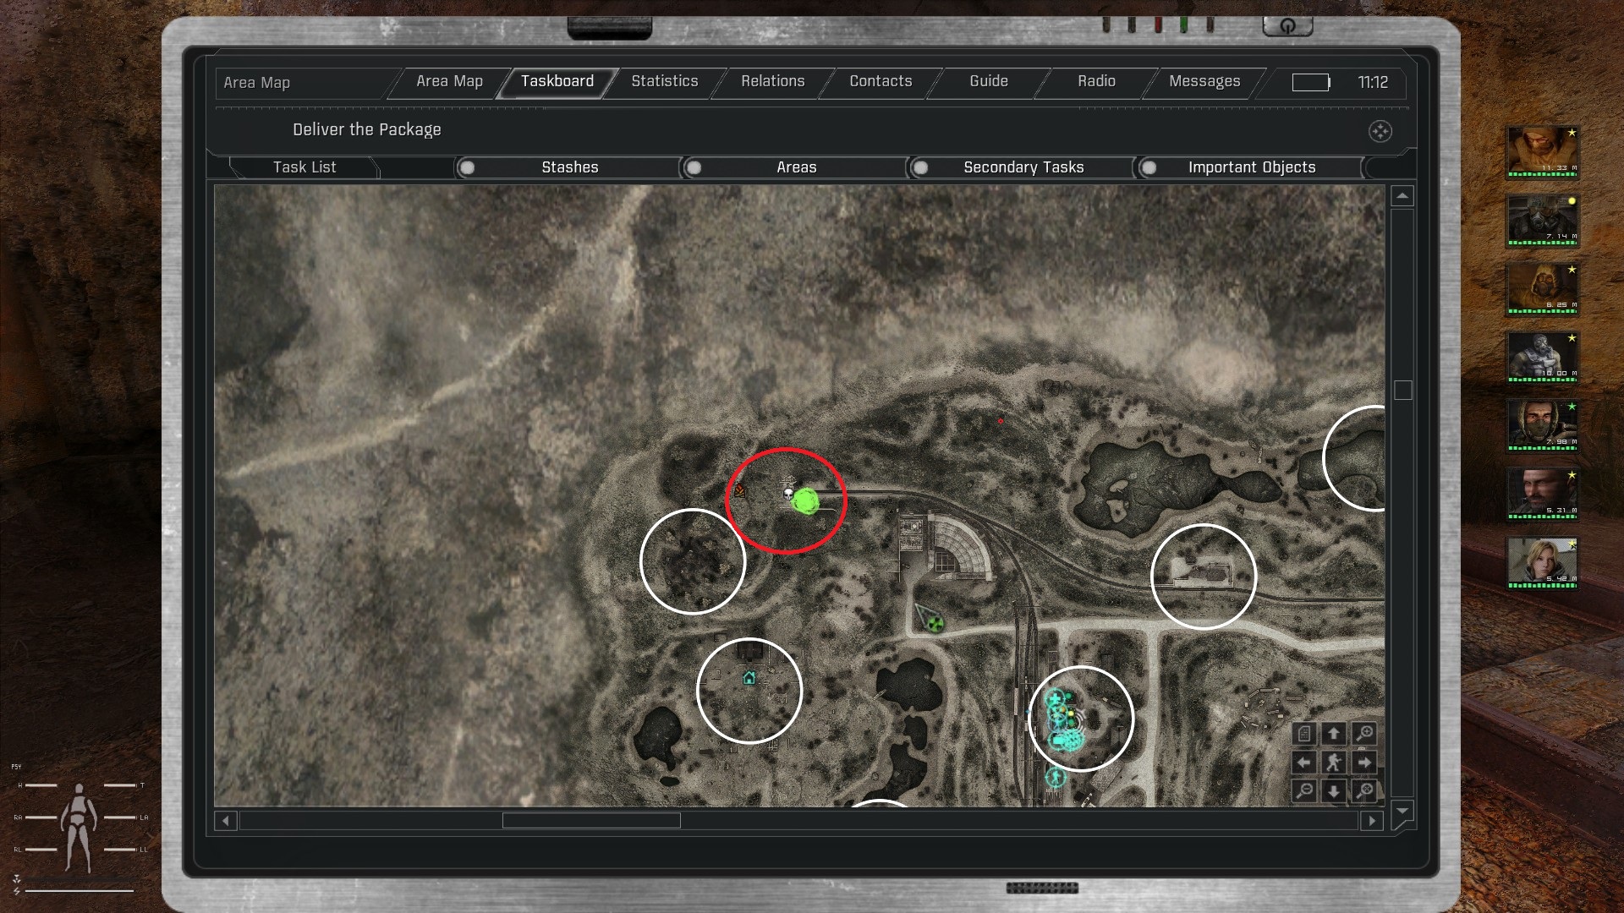Viewport: 1624px width, 913px height.
Task: Center map on player soldier icon
Action: 1334,762
